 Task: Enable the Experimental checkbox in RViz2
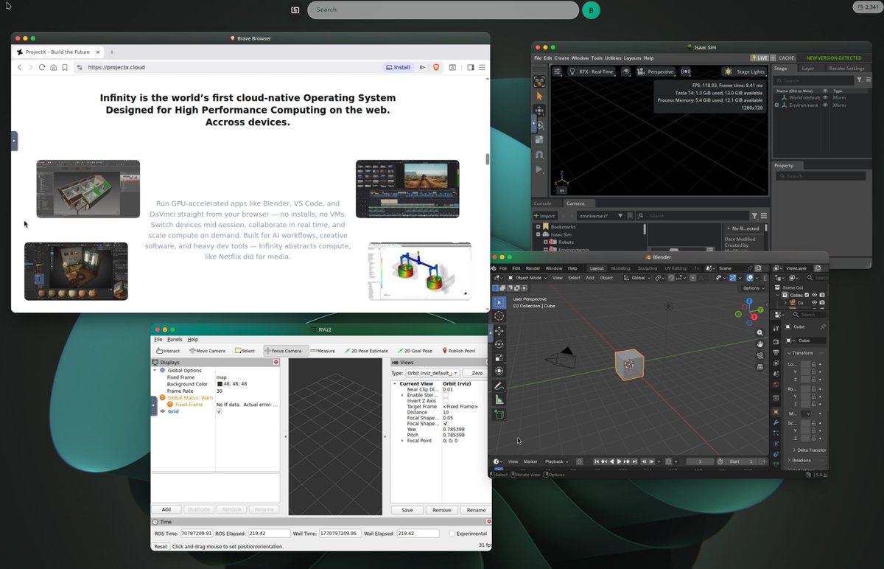click(451, 534)
